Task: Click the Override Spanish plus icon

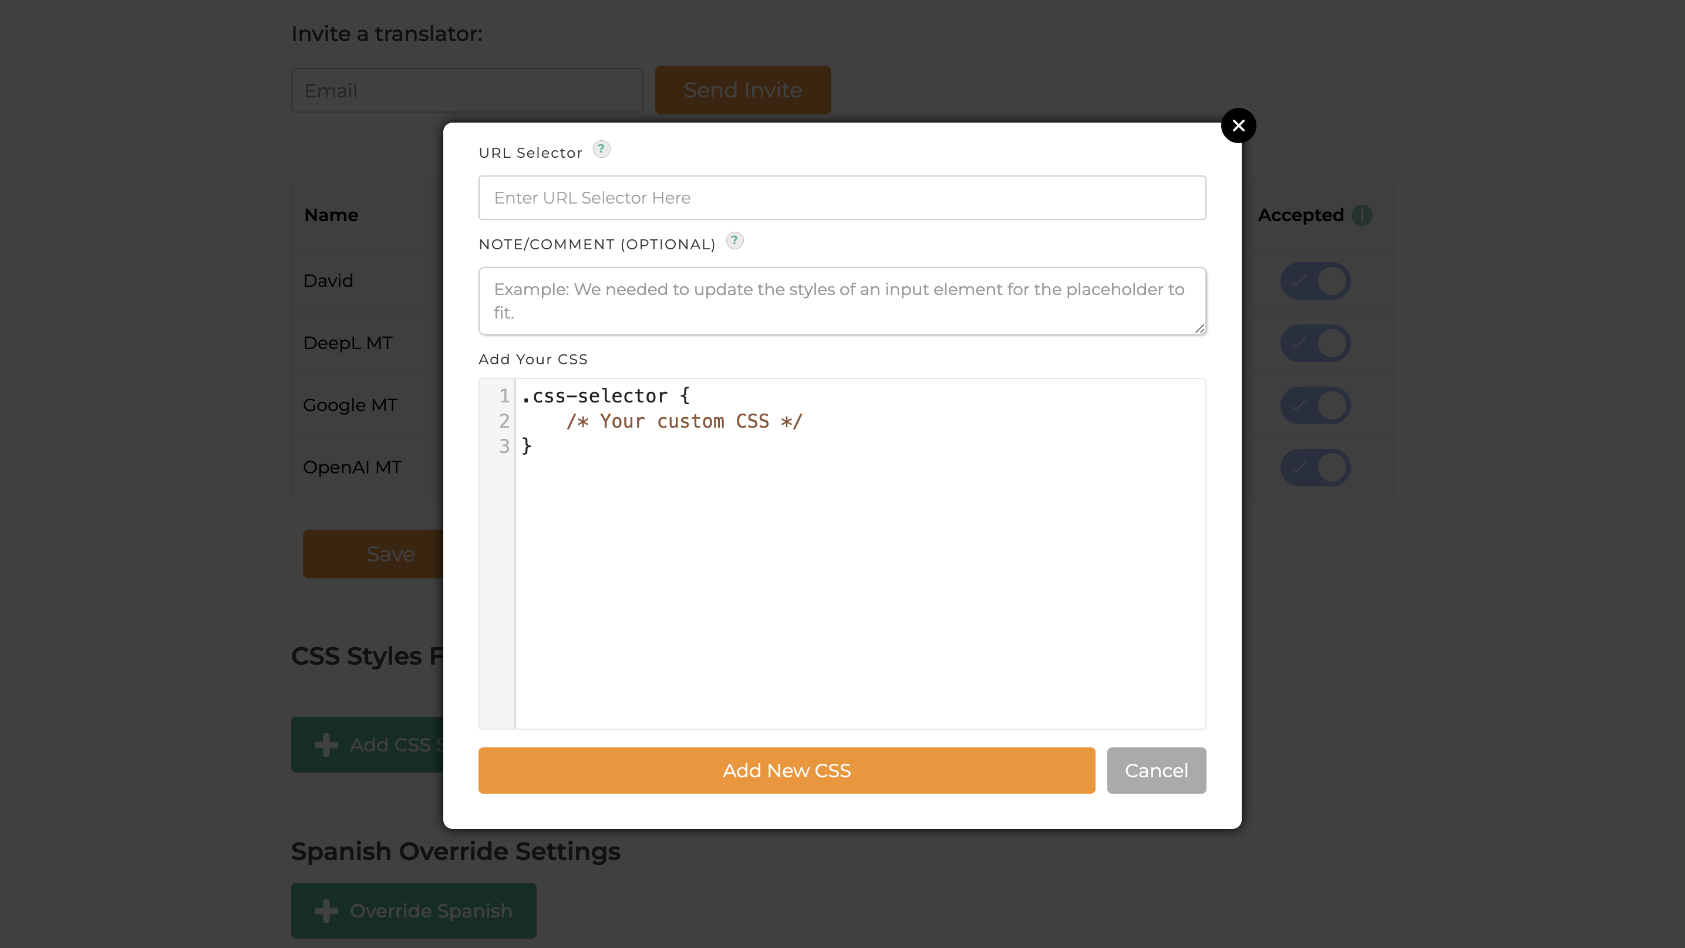Action: coord(326,911)
